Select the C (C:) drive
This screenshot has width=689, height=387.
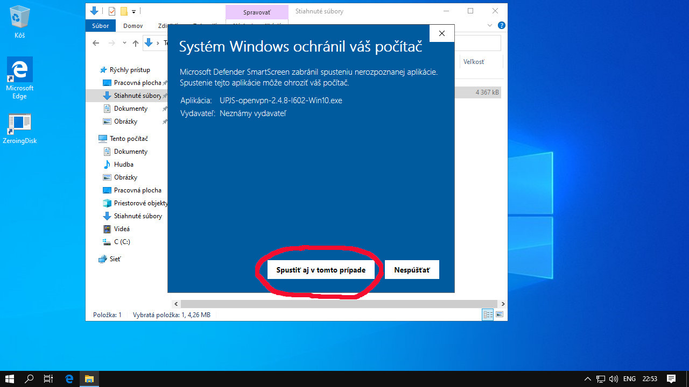tap(122, 242)
